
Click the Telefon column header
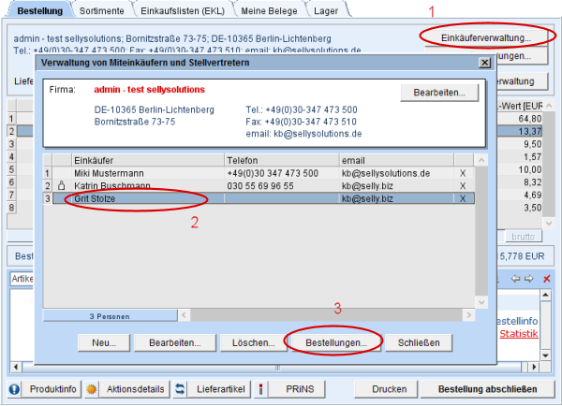click(282, 160)
